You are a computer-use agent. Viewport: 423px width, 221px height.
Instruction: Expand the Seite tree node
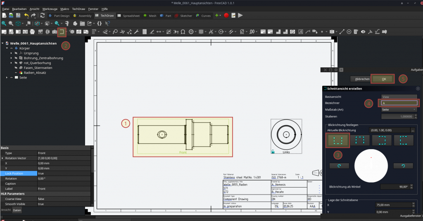coord(7,78)
